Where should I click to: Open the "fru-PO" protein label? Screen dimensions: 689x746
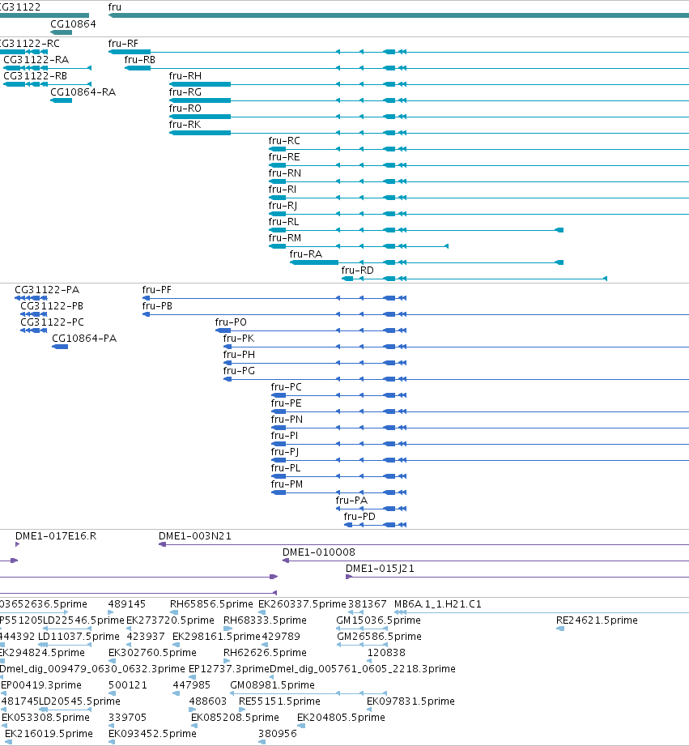tap(231, 322)
